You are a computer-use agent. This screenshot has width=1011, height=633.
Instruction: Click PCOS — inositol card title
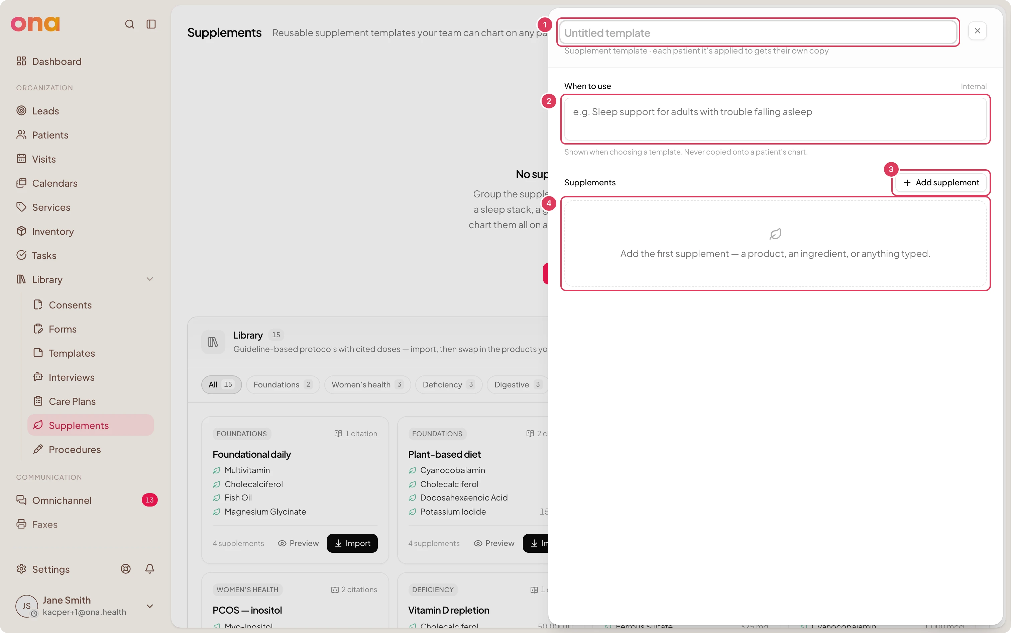247,610
